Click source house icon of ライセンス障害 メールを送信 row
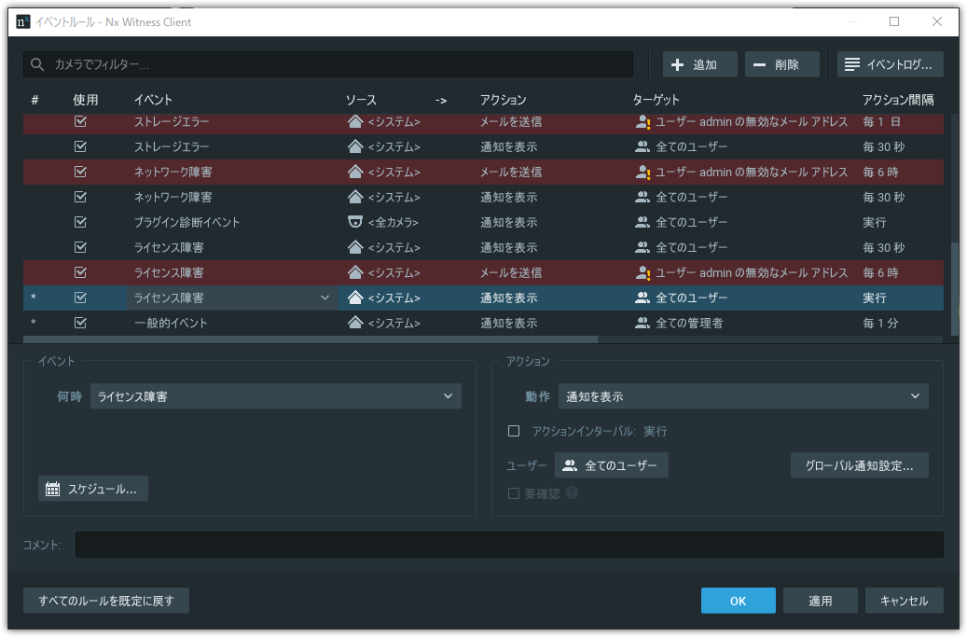This screenshot has height=637, width=967. pyautogui.click(x=355, y=272)
